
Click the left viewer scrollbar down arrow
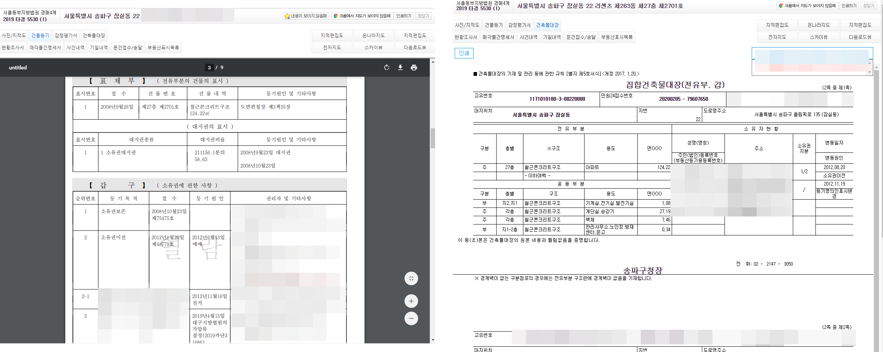point(433,340)
